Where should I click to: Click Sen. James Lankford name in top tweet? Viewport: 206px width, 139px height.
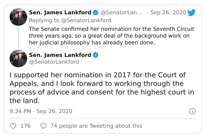pyautogui.click(x=60, y=13)
